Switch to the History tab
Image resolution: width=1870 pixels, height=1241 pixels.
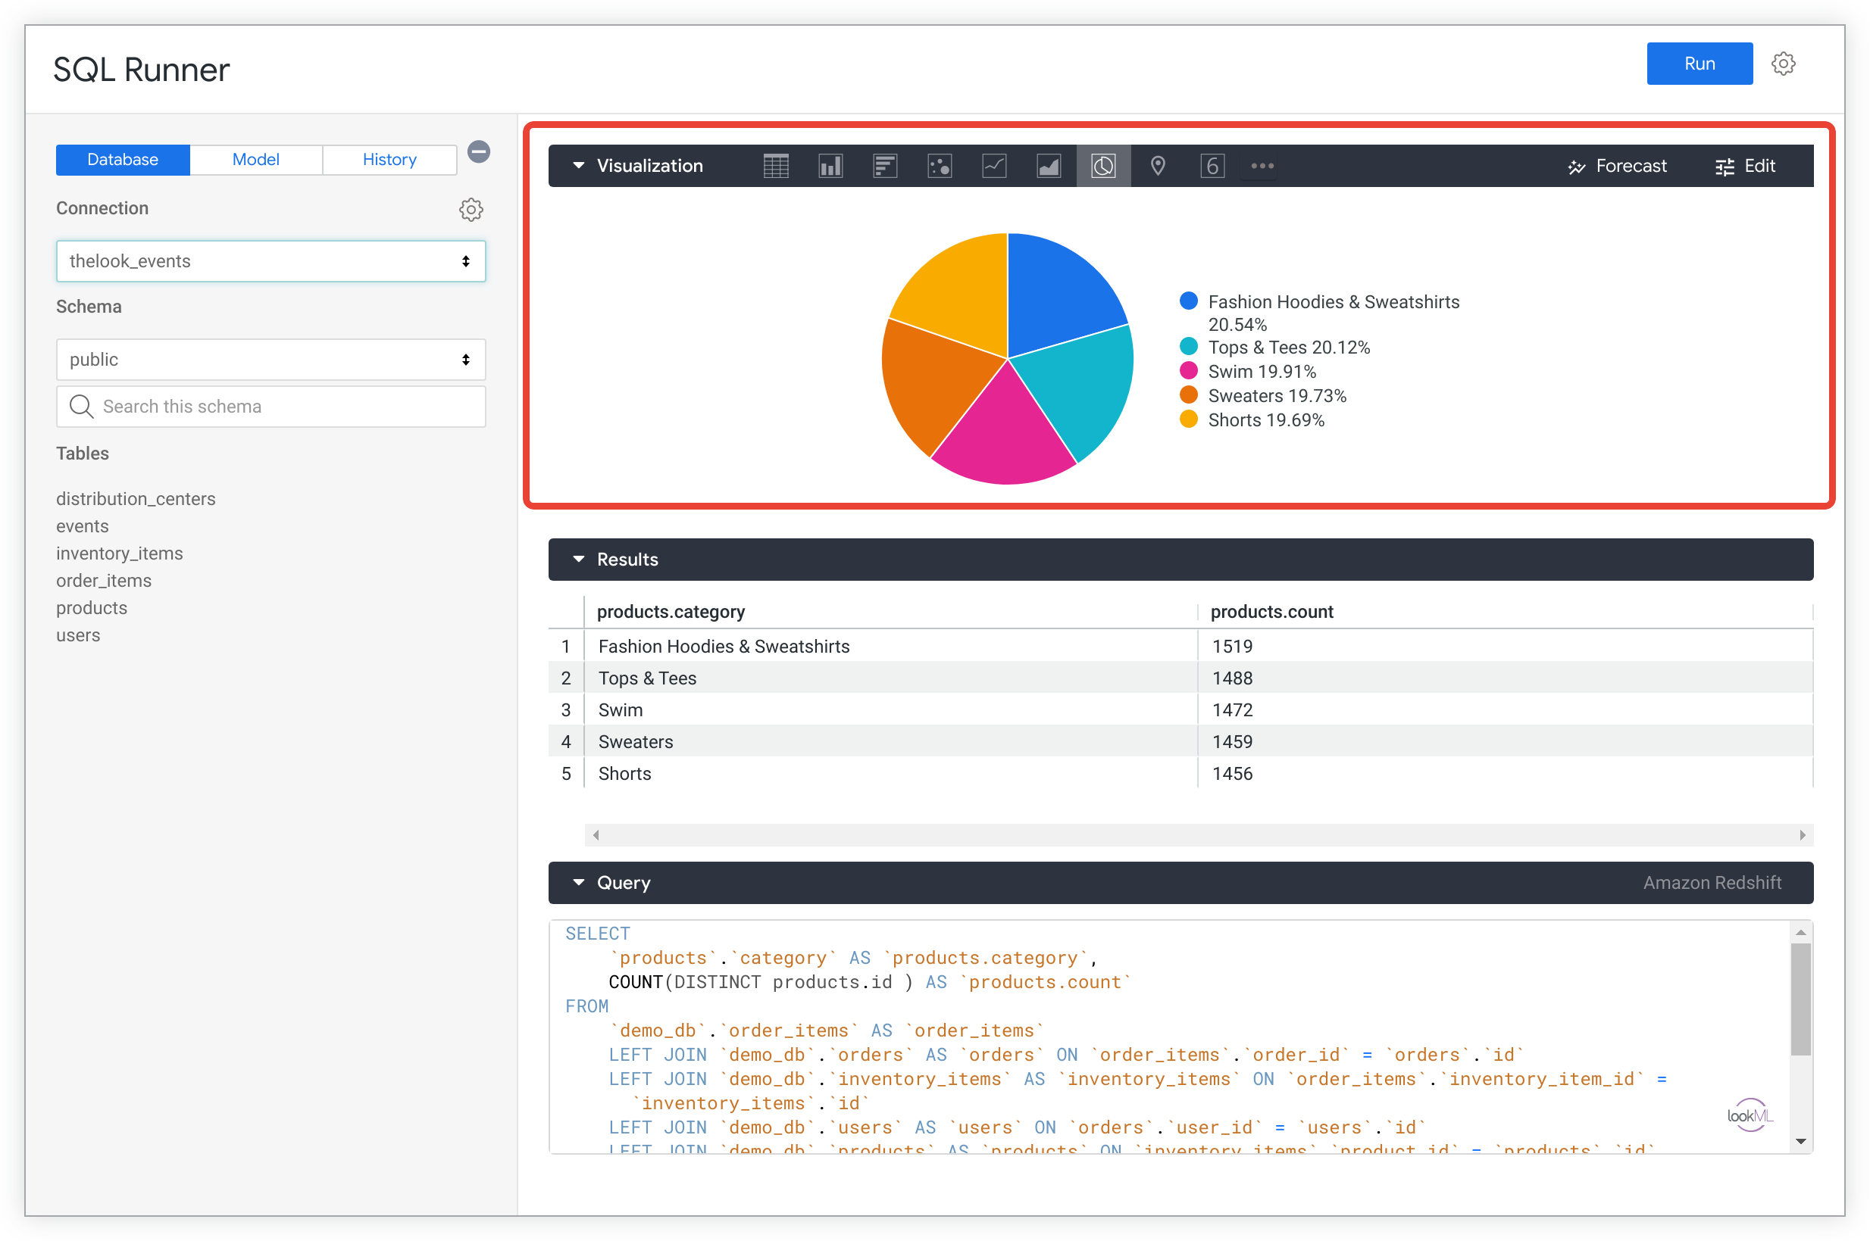389,160
